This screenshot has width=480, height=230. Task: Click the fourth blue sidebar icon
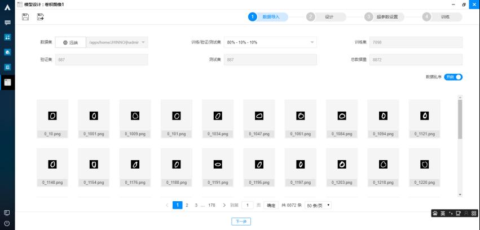(8, 67)
